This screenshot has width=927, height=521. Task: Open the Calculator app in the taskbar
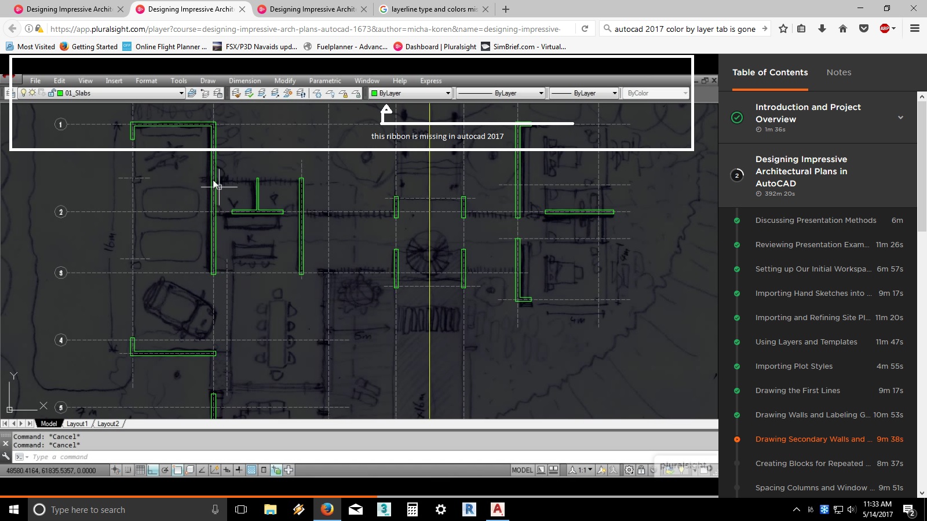[413, 509]
